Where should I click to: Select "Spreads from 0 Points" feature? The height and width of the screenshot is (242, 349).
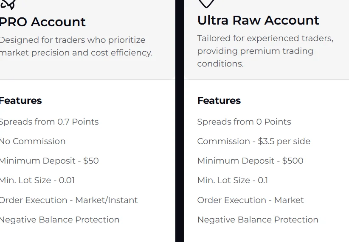(244, 122)
